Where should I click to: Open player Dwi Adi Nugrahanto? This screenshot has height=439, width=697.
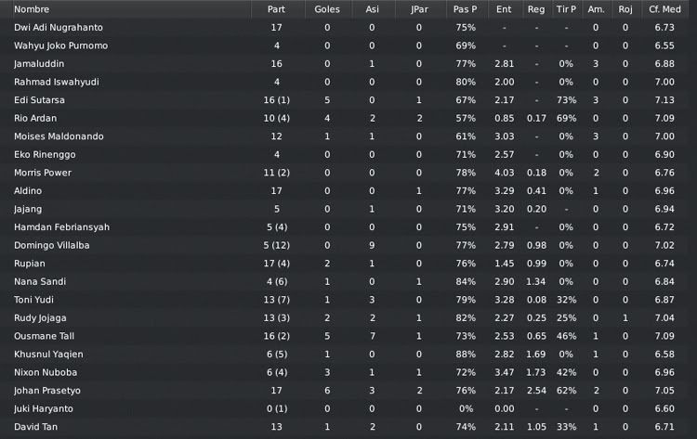(x=59, y=28)
